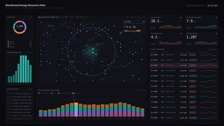Click the status dot on Flexible Load card
The width and height of the screenshot is (224, 126).
(181, 34)
